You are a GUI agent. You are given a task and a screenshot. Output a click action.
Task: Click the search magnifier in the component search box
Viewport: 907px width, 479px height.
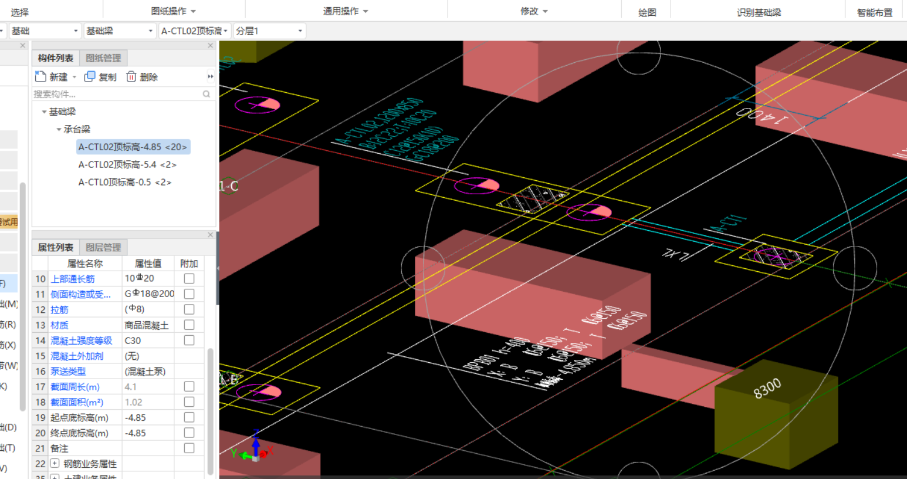pos(207,94)
